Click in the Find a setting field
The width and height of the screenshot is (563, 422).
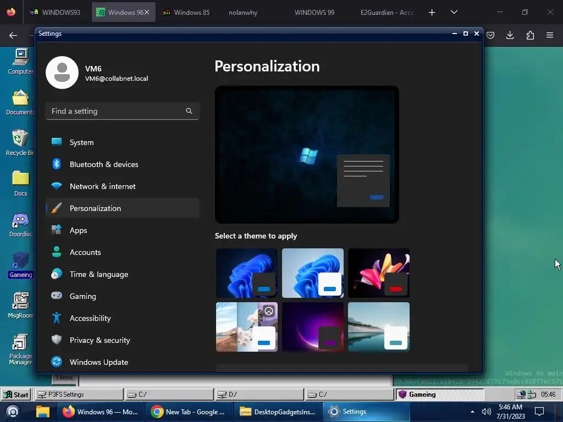coord(122,111)
